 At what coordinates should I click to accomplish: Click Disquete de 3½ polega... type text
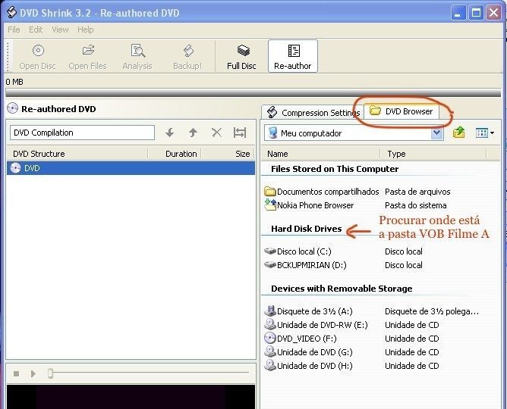click(x=432, y=311)
